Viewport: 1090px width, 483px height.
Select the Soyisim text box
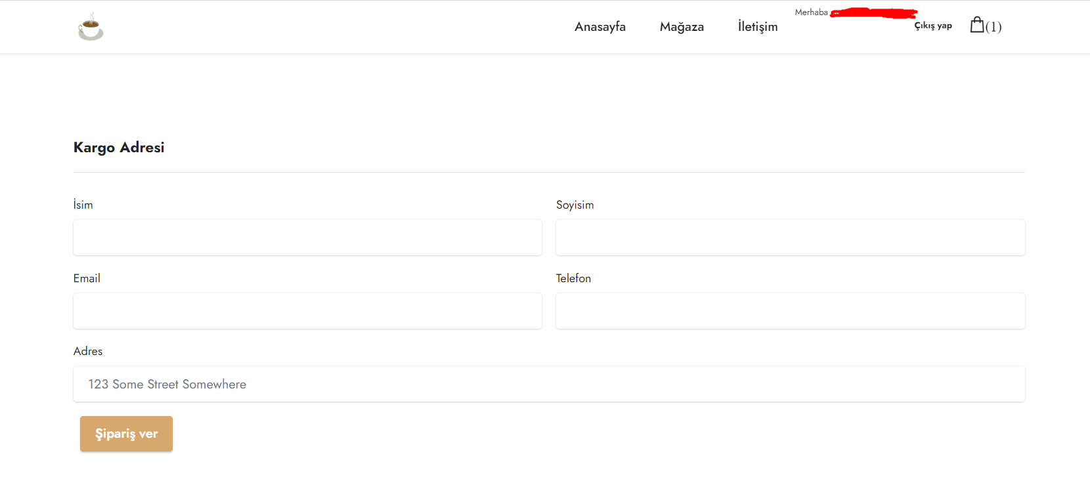tap(790, 238)
